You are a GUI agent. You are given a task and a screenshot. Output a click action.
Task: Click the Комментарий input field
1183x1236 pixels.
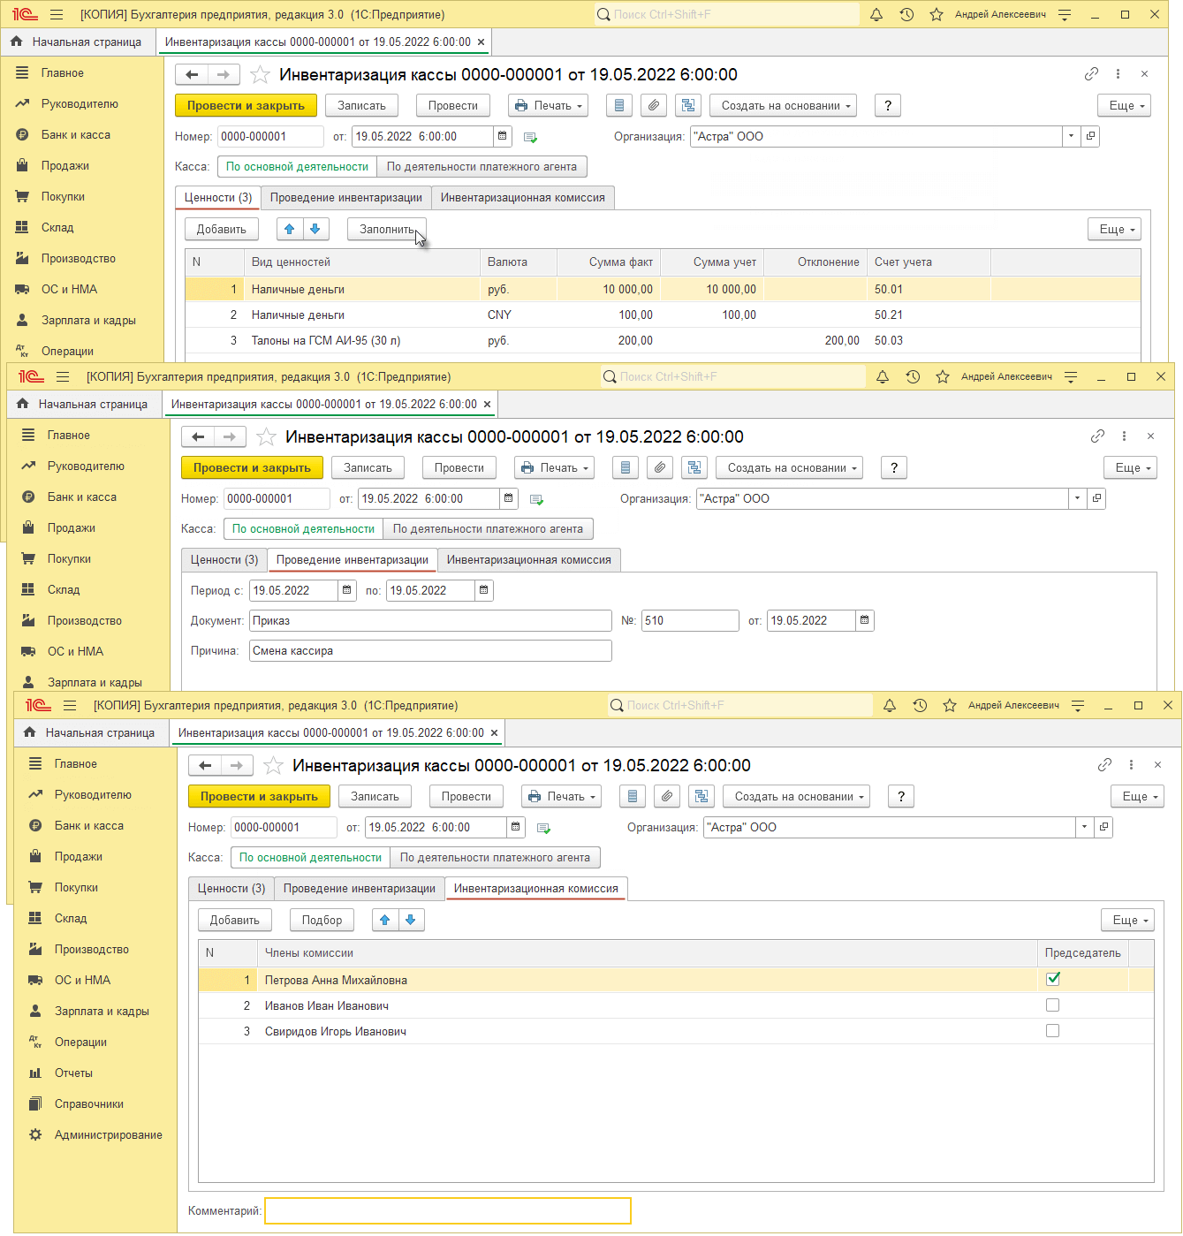click(x=448, y=1210)
